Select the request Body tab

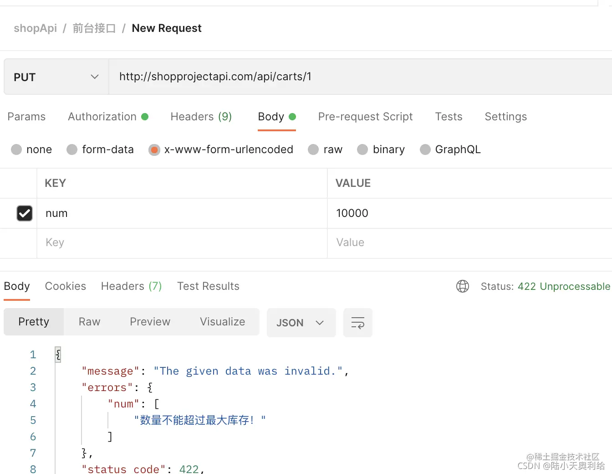[x=277, y=117]
